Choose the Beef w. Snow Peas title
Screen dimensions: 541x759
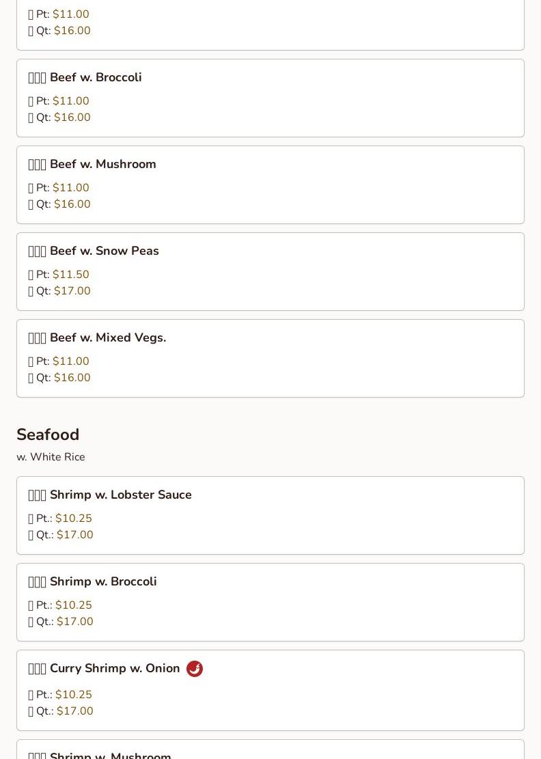(104, 251)
